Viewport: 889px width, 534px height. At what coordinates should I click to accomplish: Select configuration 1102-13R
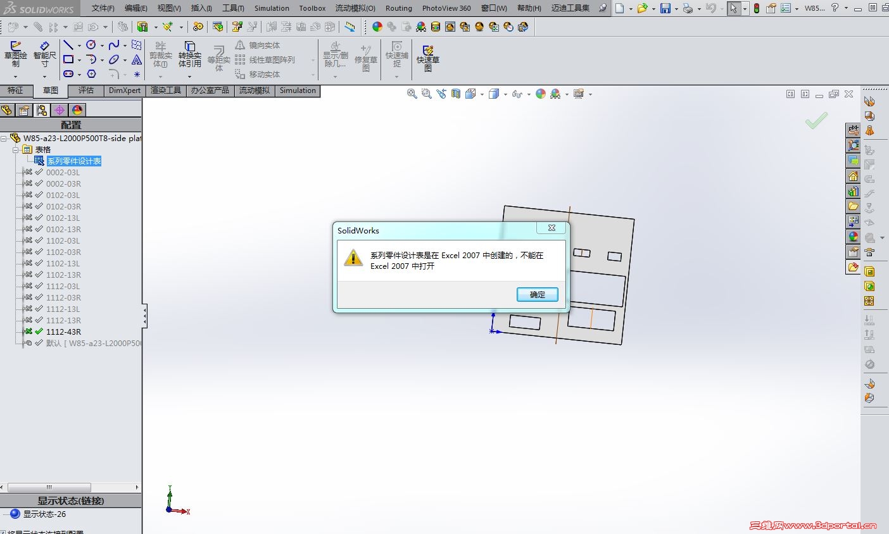(x=63, y=275)
